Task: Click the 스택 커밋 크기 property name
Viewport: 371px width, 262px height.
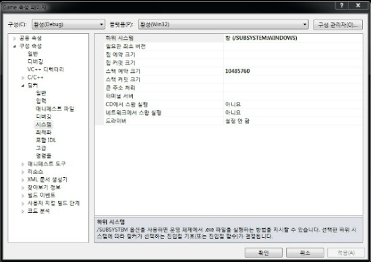Action: click(x=123, y=79)
